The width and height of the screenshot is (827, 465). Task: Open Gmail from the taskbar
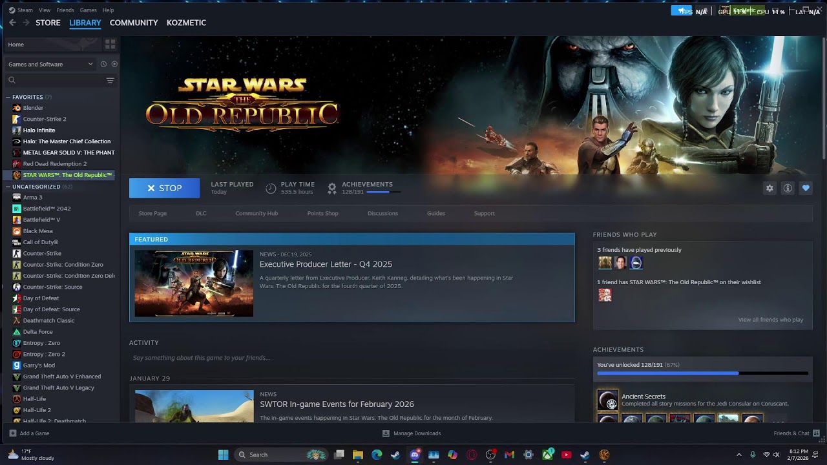tap(509, 455)
